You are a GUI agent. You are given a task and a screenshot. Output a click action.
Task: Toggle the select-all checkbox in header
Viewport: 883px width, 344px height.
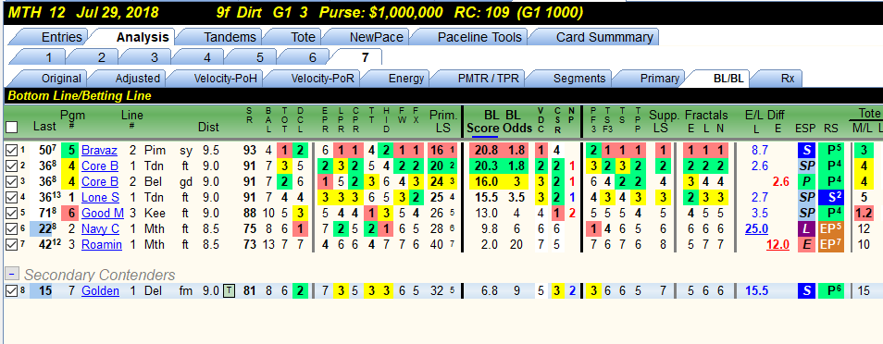point(11,128)
